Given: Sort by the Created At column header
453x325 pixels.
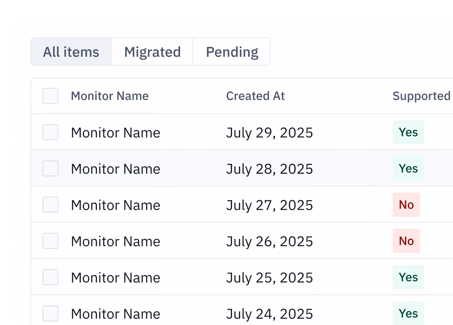Looking at the screenshot, I should (255, 96).
